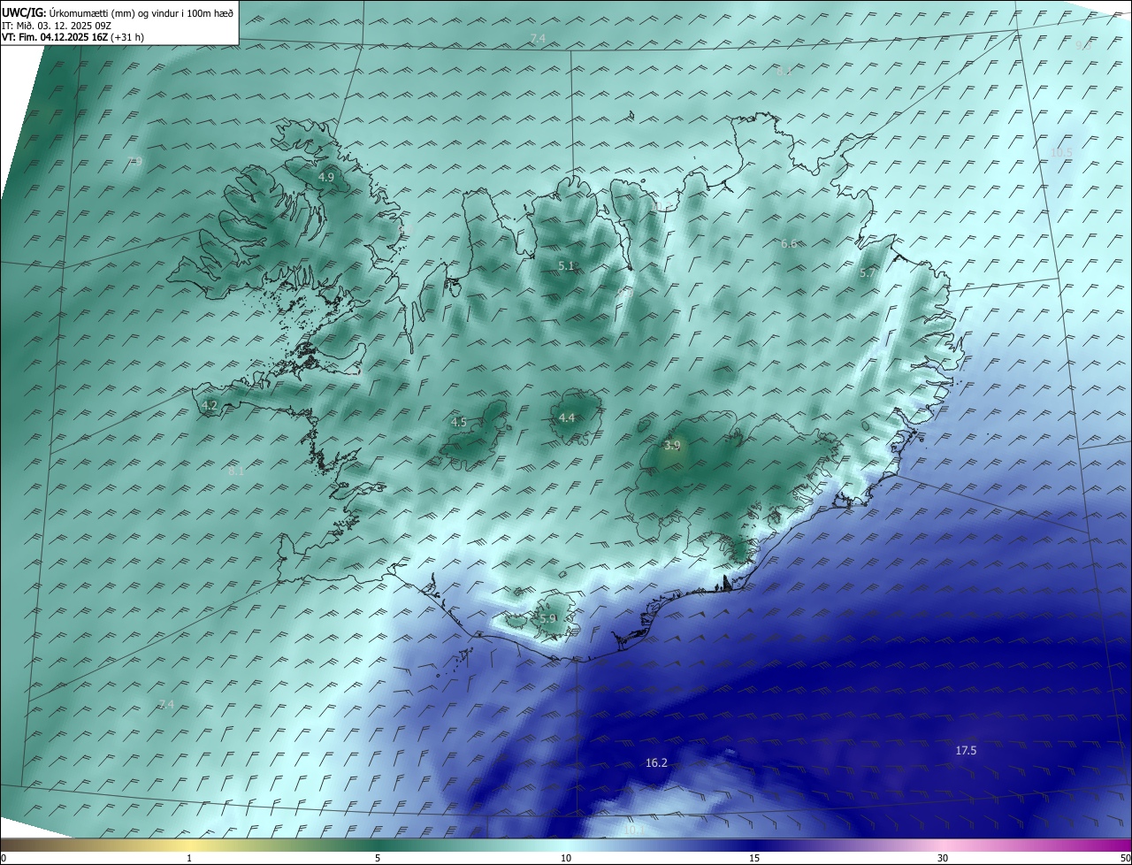Click the color scale tick labeled 1
Screen dimensions: 1132x865
189,858
